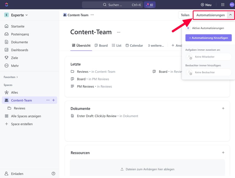The width and height of the screenshot is (235, 178).
Task: Open the apps grid icon
Action: click(223, 5)
